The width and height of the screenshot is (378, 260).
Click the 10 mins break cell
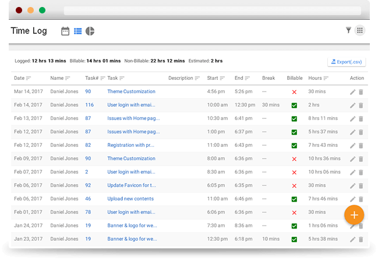click(271, 239)
